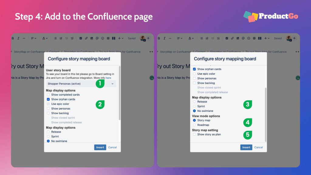This screenshot has height=175, width=311.
Task: Insert an action item checkbox from toolbar
Action: pyautogui.click(x=80, y=38)
